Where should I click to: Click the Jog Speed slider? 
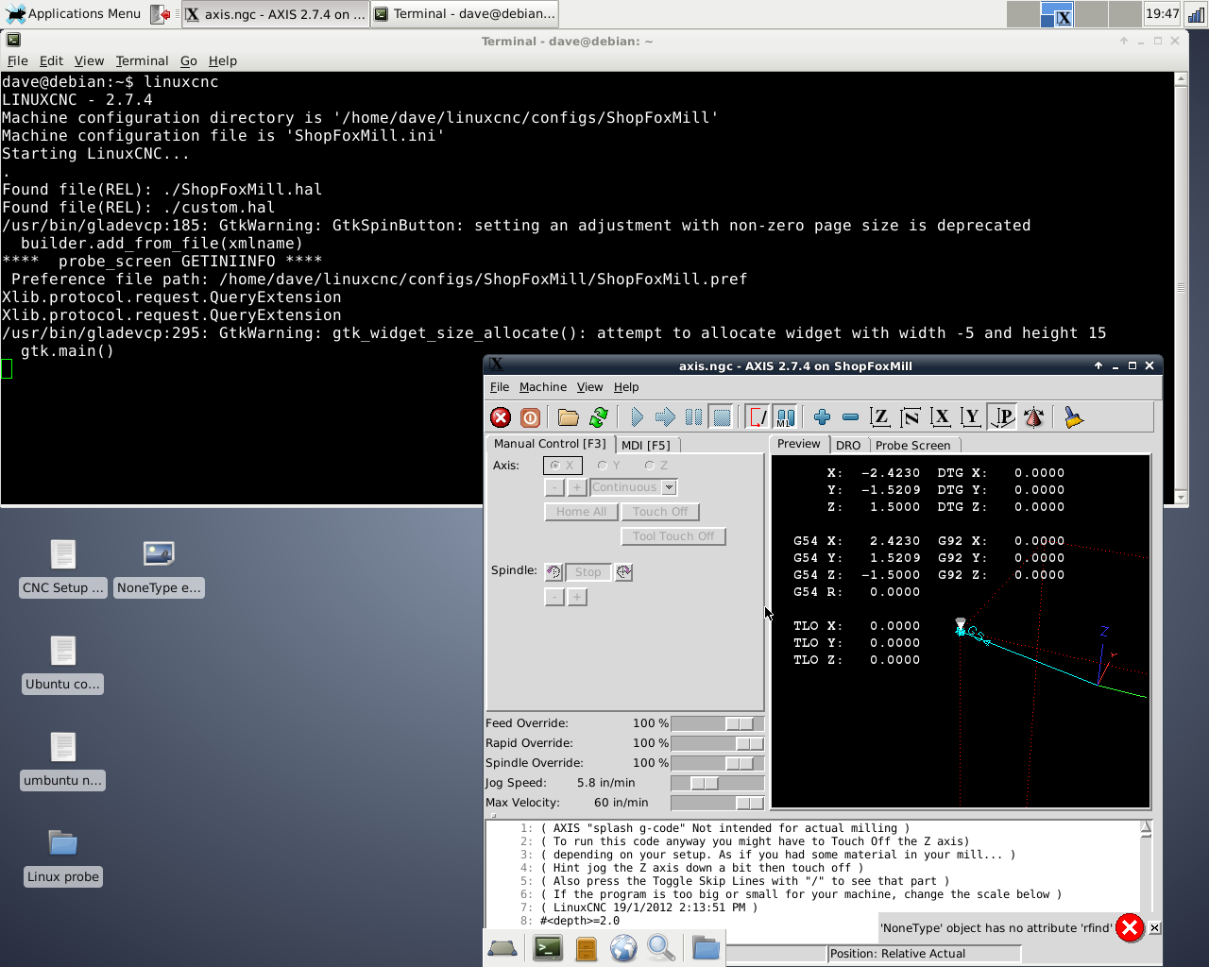tap(717, 783)
